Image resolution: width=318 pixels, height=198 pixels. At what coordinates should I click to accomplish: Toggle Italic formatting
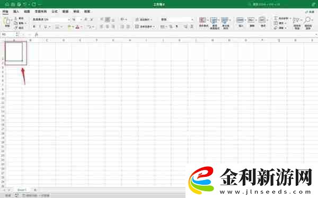click(x=40, y=26)
